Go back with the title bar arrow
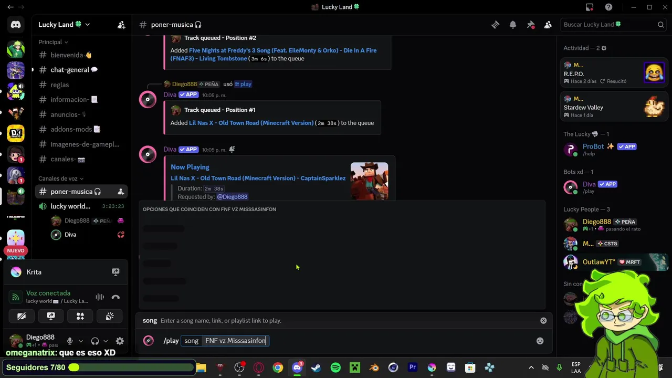The width and height of the screenshot is (672, 378). [10, 7]
